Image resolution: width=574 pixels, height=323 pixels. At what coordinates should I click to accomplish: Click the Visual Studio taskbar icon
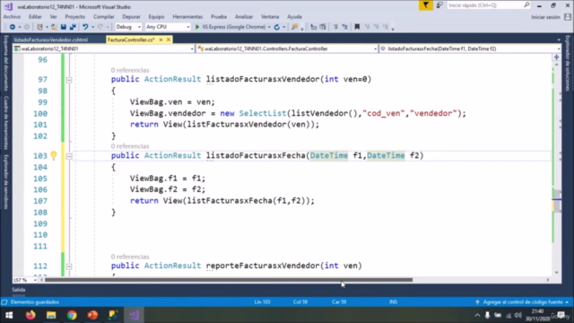click(x=134, y=315)
